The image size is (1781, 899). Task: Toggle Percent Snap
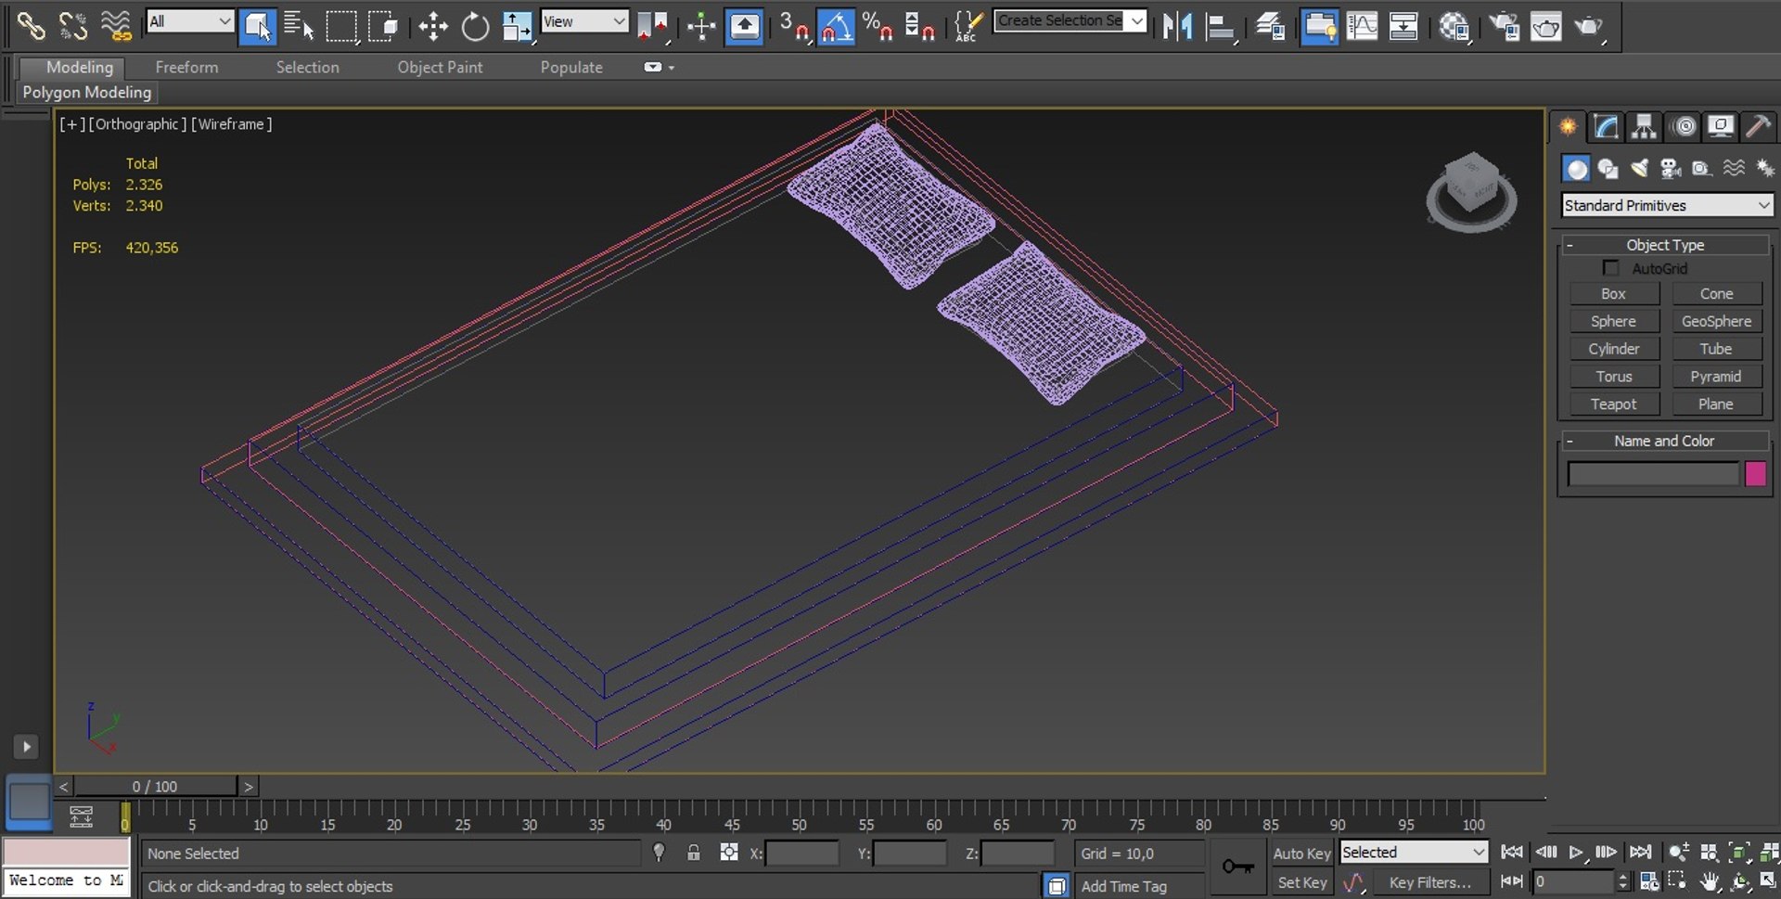click(x=877, y=26)
